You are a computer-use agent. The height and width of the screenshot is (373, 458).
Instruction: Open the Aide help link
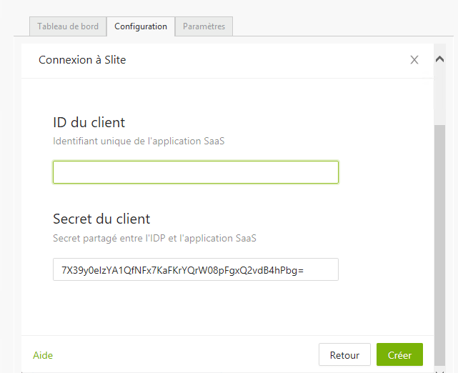(43, 355)
